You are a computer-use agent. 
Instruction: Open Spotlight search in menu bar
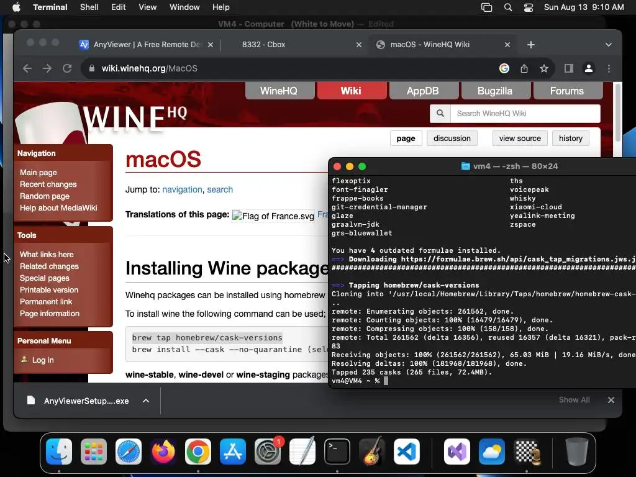click(x=508, y=7)
